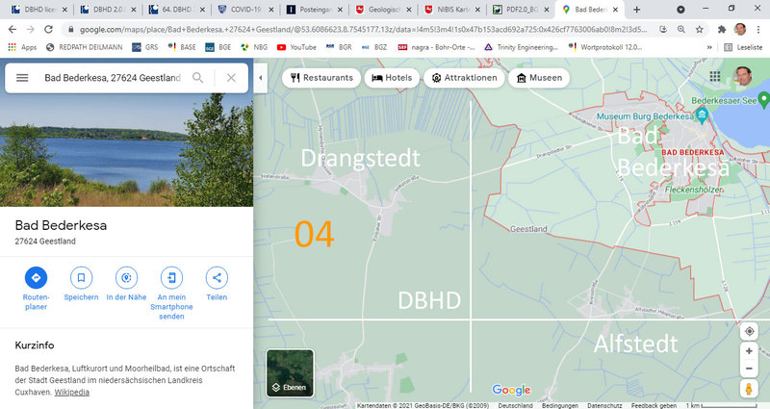The height and width of the screenshot is (409, 770).
Task: Show my location on the map
Action: point(750,332)
